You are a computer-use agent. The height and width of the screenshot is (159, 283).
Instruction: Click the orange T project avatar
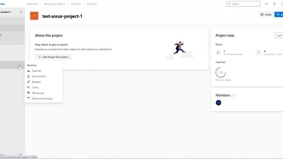click(x=34, y=16)
